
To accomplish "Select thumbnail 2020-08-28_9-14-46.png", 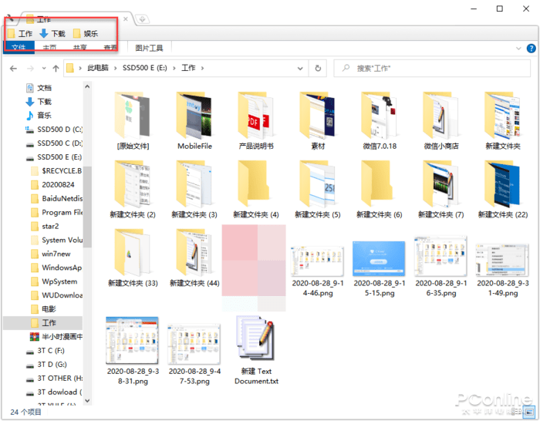I will click(x=318, y=271).
